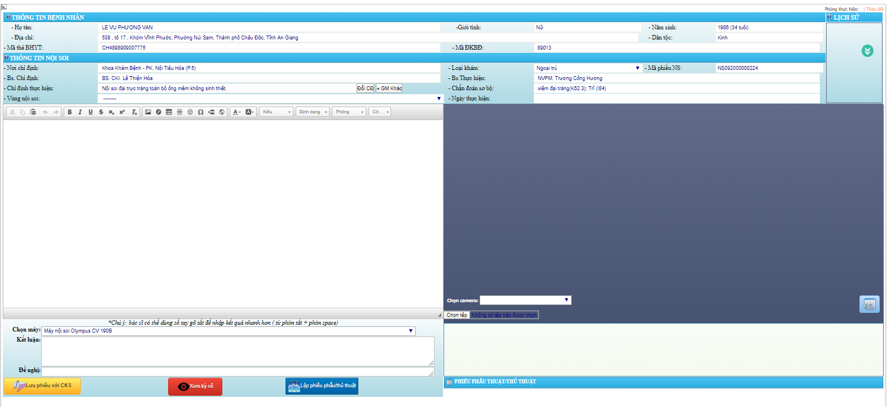Open the text color picker

(237, 112)
